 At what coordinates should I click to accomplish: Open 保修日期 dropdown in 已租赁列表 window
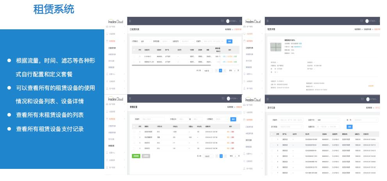pos(166,41)
